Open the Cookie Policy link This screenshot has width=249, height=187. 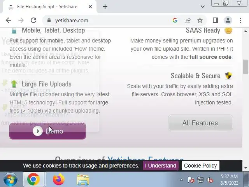(200, 166)
